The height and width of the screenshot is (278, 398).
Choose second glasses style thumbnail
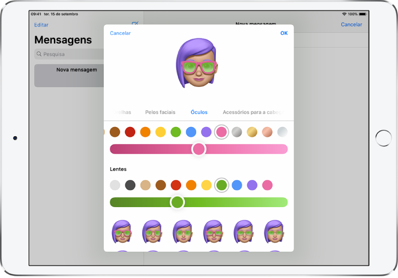pyautogui.click(x=152, y=232)
